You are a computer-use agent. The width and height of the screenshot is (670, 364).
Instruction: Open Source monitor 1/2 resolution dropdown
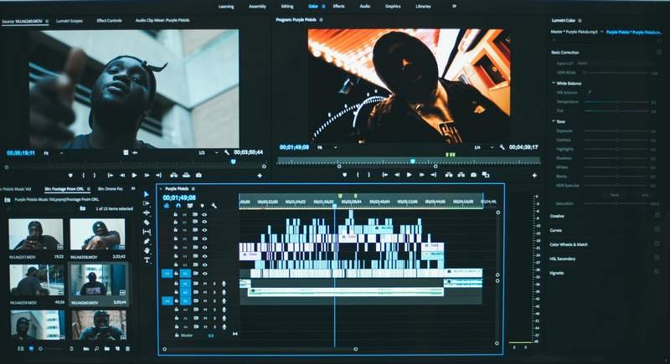[x=208, y=152]
